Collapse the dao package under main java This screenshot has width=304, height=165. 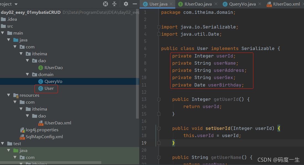click(27, 61)
